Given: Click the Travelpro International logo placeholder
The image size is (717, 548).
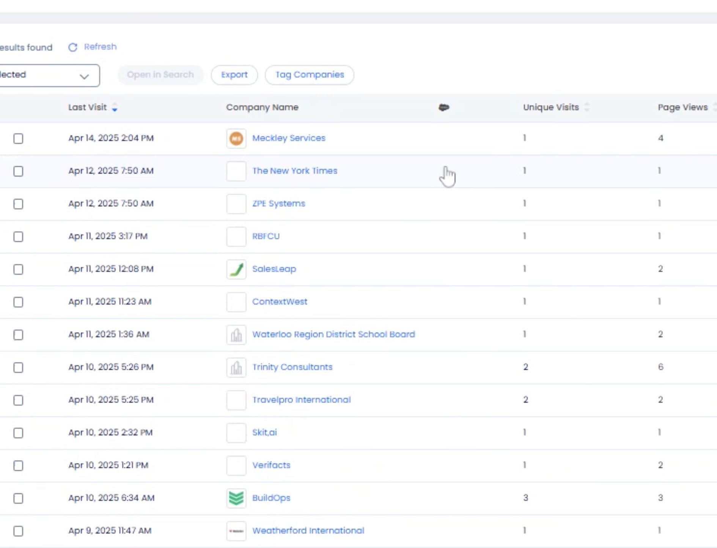Looking at the screenshot, I should 236,400.
